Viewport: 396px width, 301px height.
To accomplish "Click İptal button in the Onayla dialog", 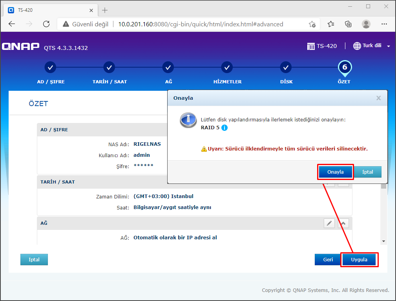I will click(x=367, y=172).
